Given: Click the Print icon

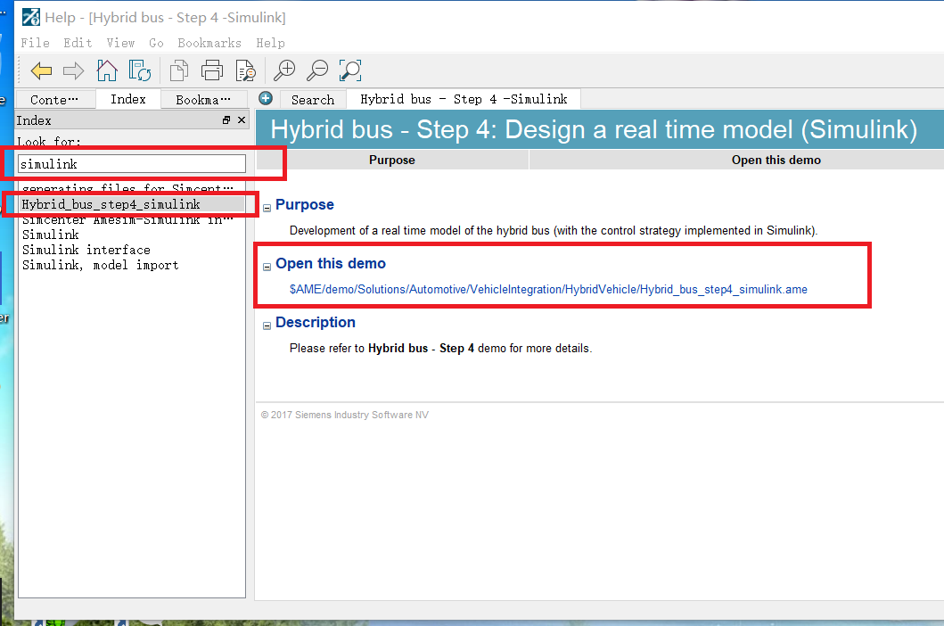Looking at the screenshot, I should 211,70.
